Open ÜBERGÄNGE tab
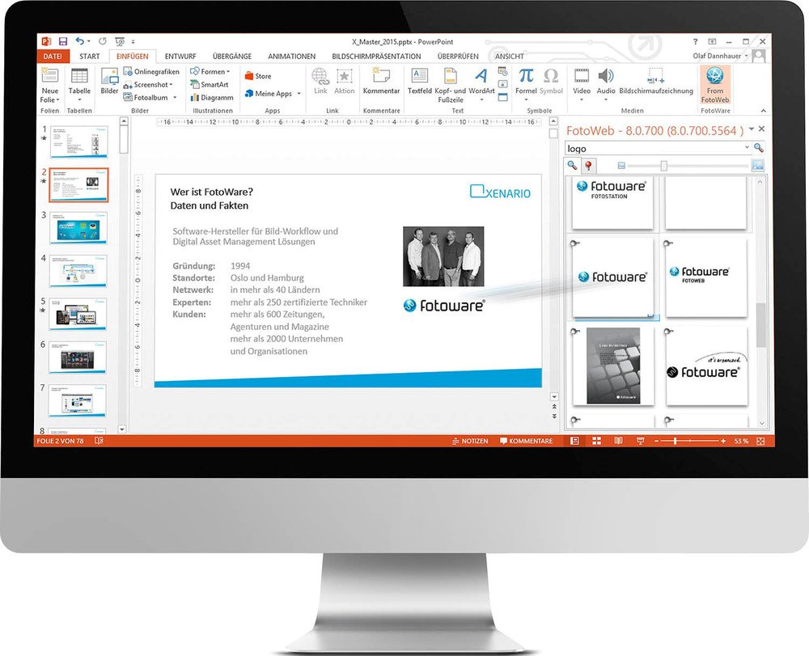Viewport: 809px width, 656px height. (x=232, y=56)
